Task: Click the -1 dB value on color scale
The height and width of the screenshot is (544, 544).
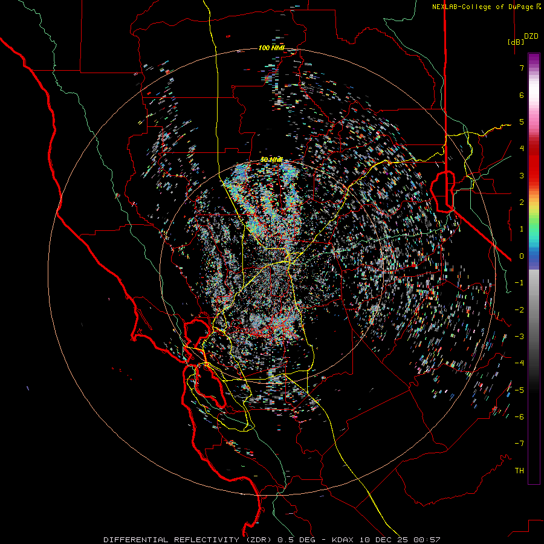Action: tap(519, 283)
